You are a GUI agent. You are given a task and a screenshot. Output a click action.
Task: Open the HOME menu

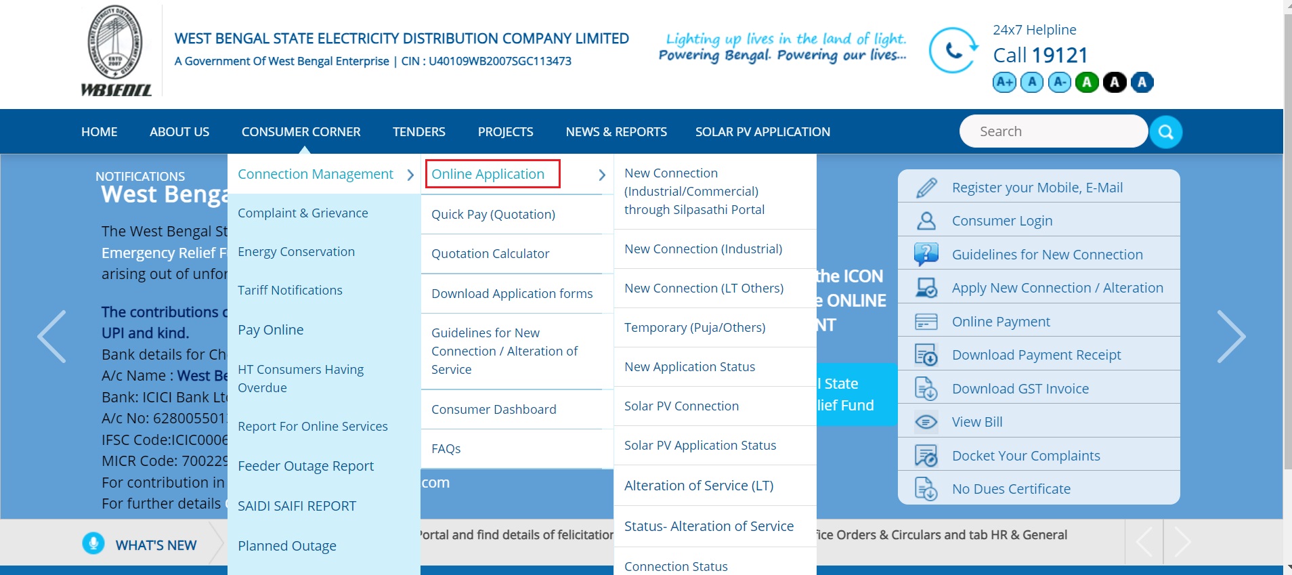[x=100, y=132]
